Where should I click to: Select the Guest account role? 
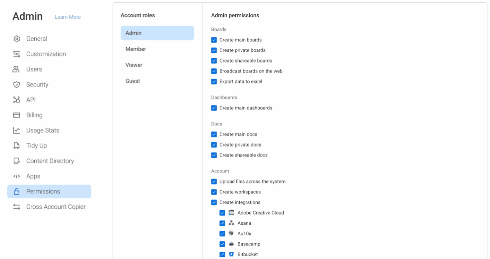(157, 81)
